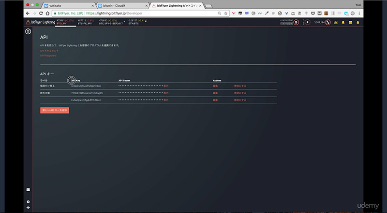Click the Actions column header
387x213 pixels.
[217, 81]
